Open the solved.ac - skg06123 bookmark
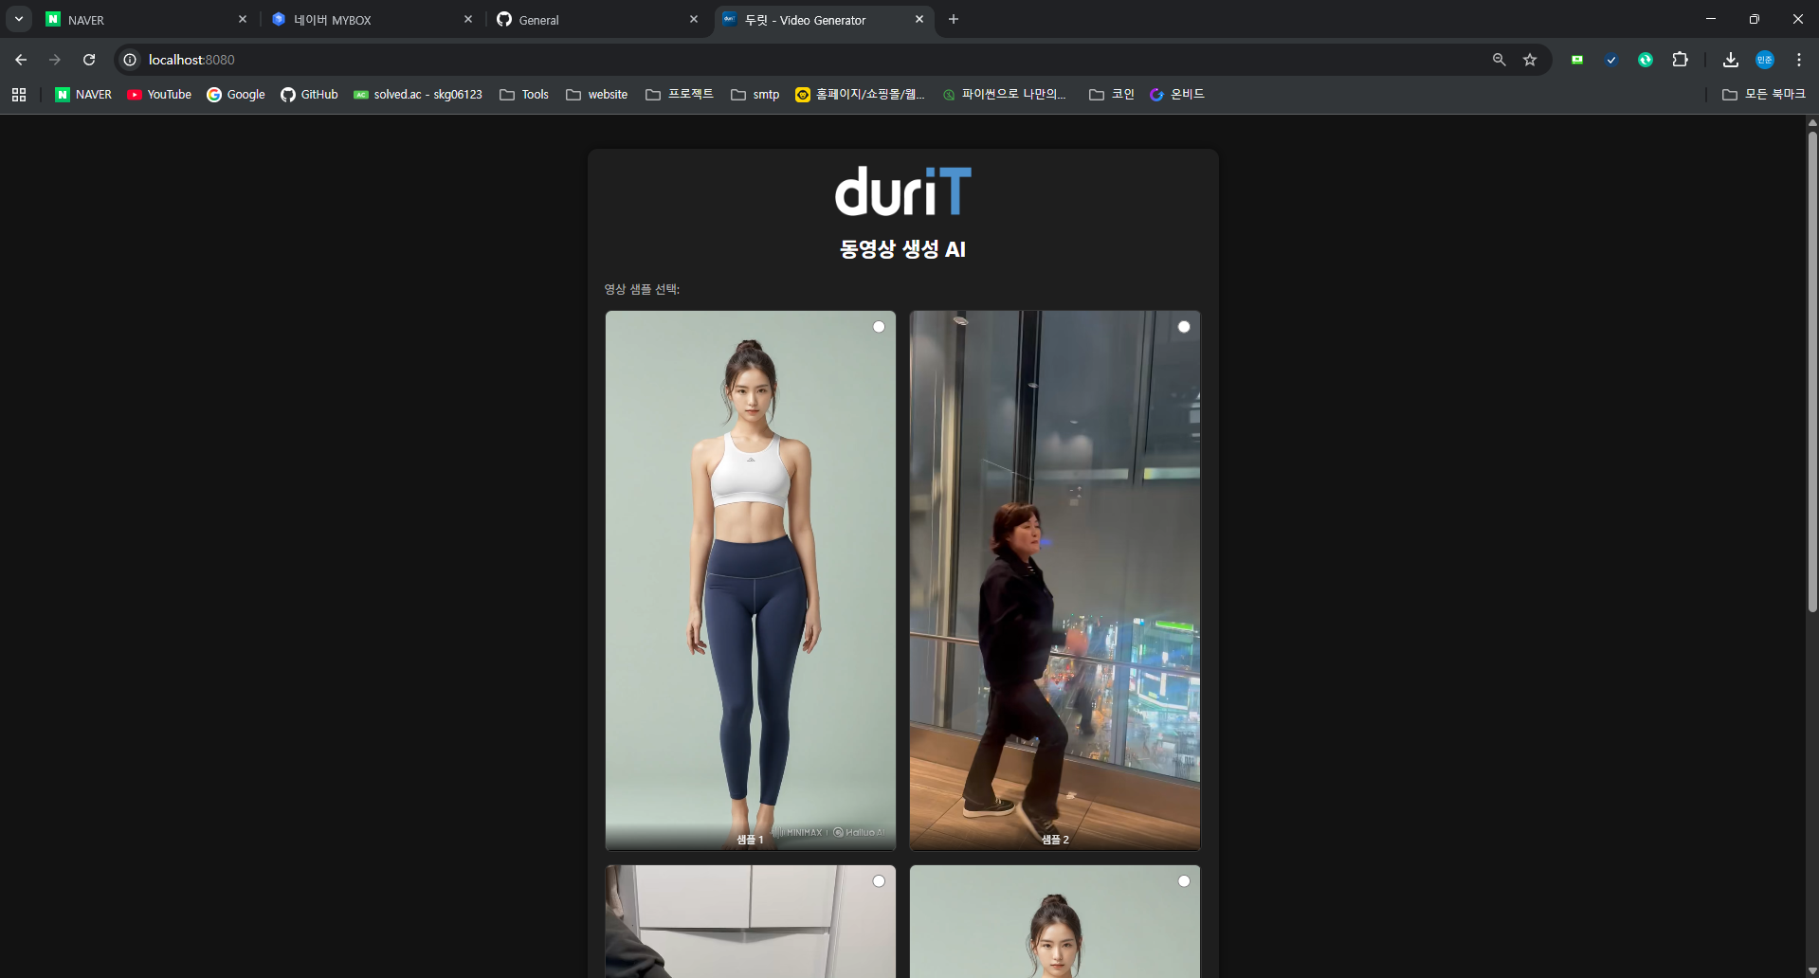Viewport: 1819px width, 978px height. (x=418, y=95)
